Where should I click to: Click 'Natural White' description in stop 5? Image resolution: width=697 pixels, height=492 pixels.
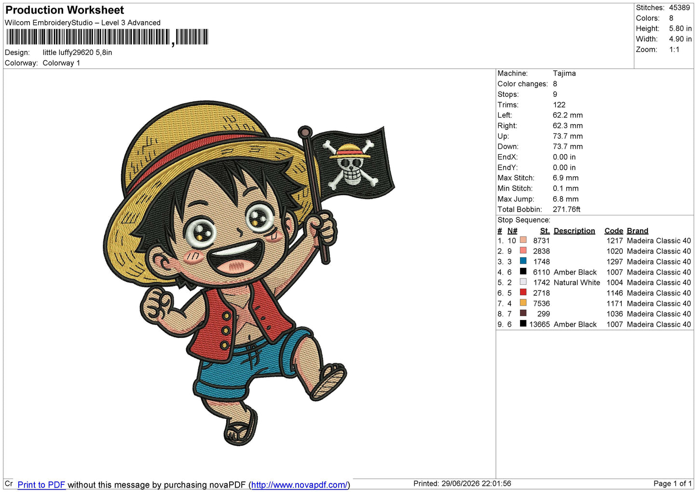[x=577, y=282]
